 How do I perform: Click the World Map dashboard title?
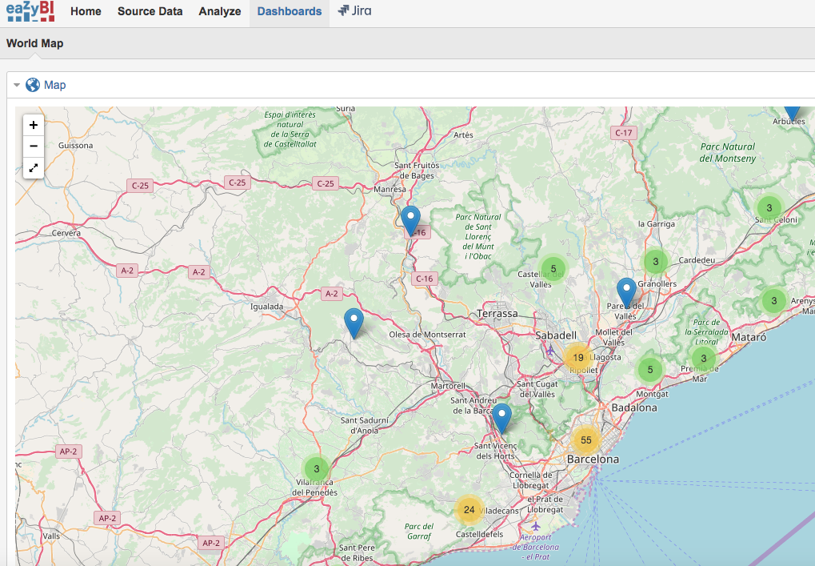point(34,43)
